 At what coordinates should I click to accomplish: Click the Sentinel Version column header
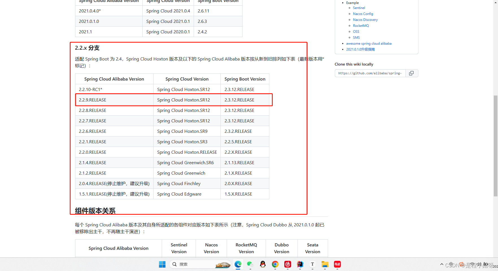179,248
